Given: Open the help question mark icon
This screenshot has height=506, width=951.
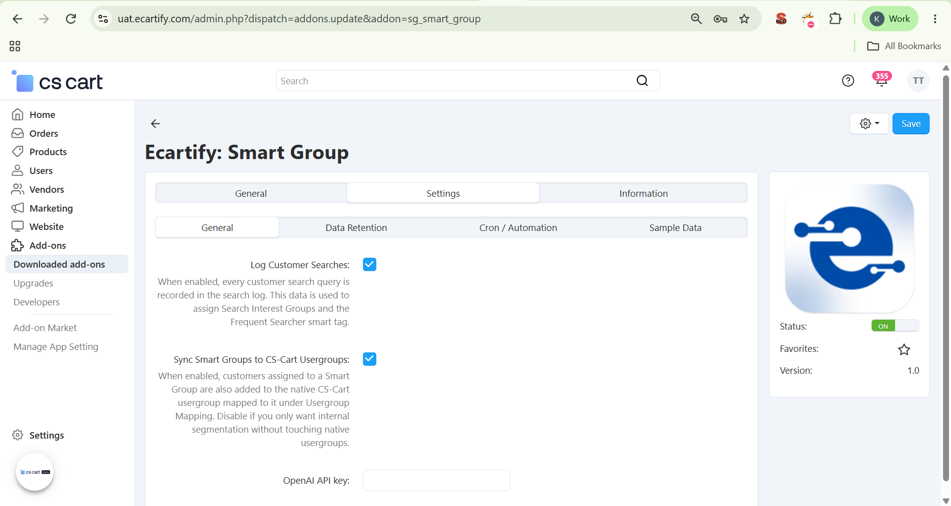Looking at the screenshot, I should pyautogui.click(x=848, y=81).
